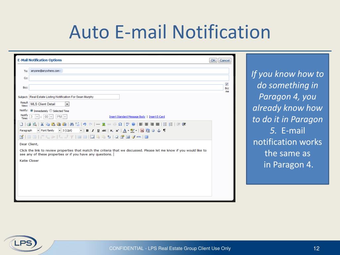Run the spell checker icon
Screen dimensions: 340x255
point(127,124)
